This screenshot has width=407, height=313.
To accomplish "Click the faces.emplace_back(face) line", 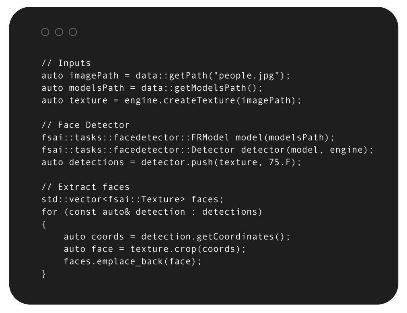I will [x=132, y=262].
